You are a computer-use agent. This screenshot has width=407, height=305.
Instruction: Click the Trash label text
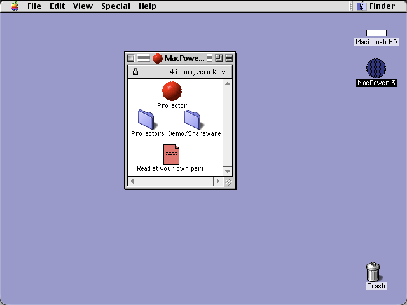(376, 286)
